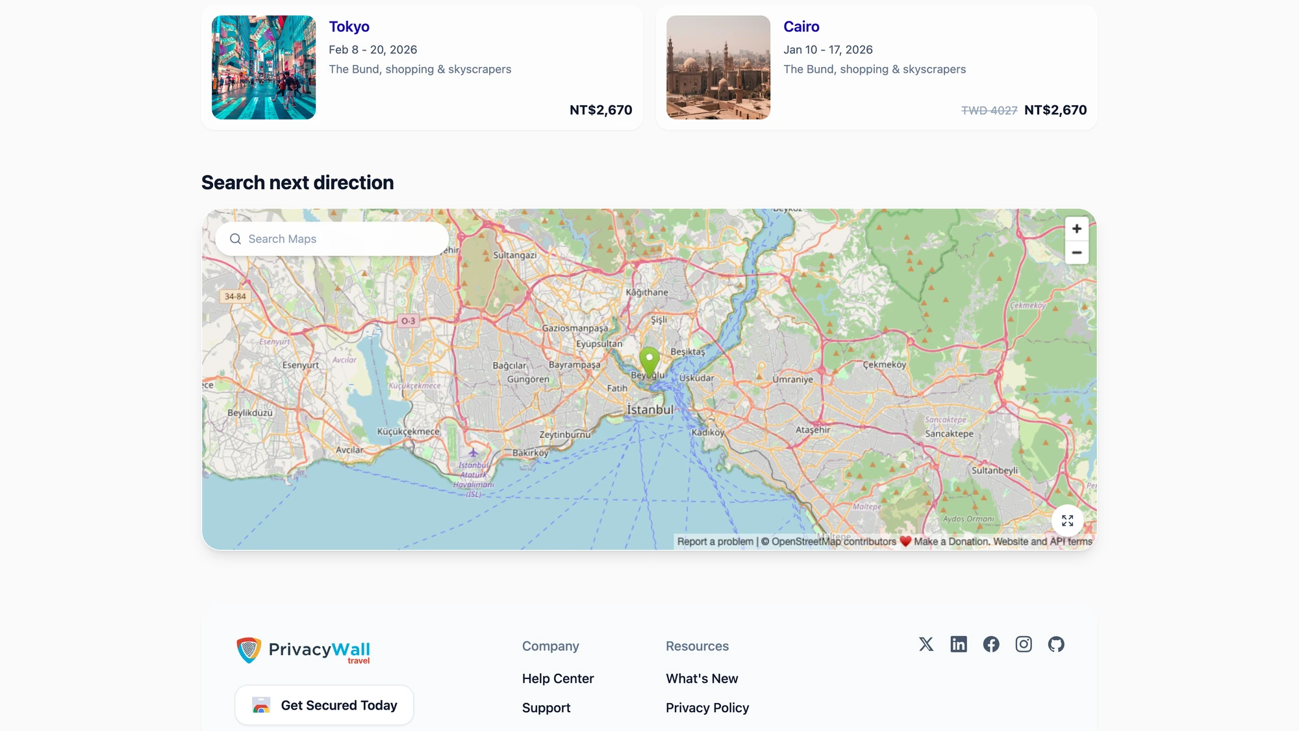Click Report a problem on map
The height and width of the screenshot is (731, 1299).
[715, 541]
